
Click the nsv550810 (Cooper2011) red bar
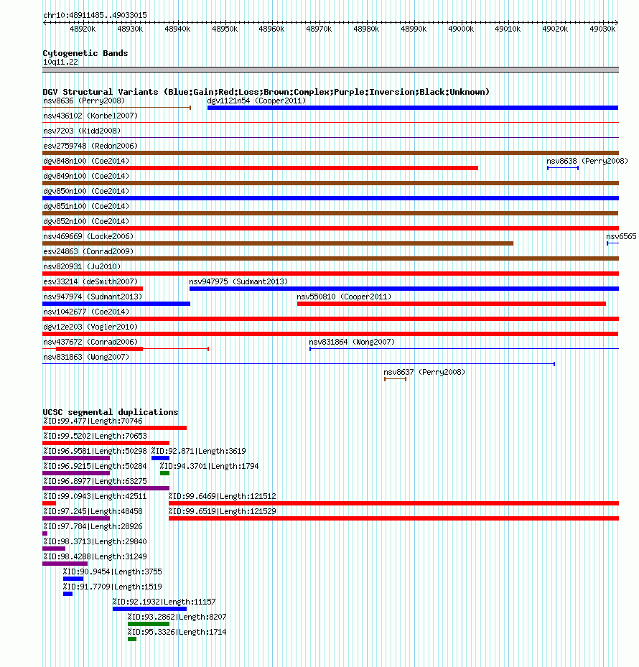click(x=452, y=304)
